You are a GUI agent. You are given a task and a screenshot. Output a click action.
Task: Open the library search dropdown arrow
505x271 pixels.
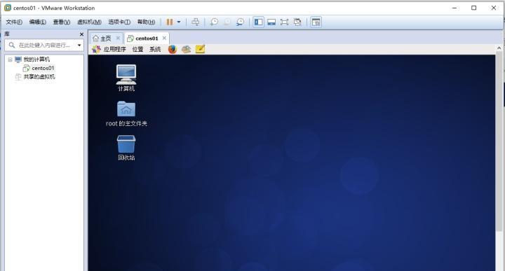[x=79, y=45]
